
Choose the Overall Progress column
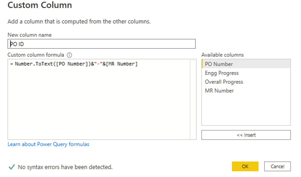click(x=246, y=82)
